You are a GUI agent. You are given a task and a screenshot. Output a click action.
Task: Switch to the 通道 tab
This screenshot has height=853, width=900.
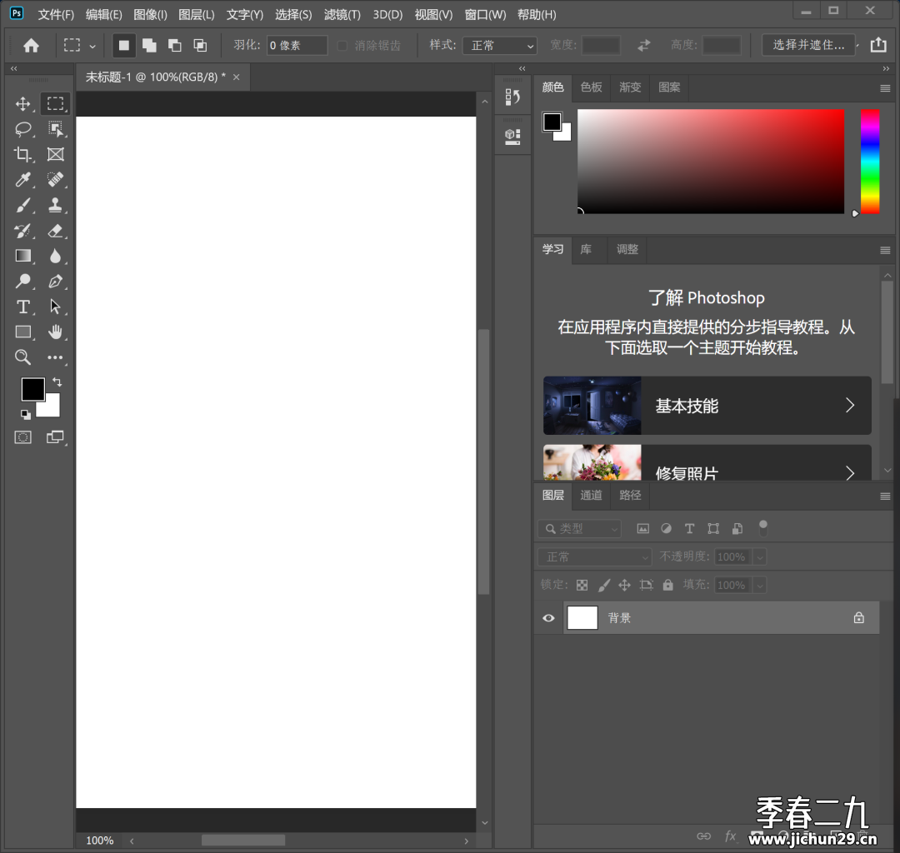[591, 495]
